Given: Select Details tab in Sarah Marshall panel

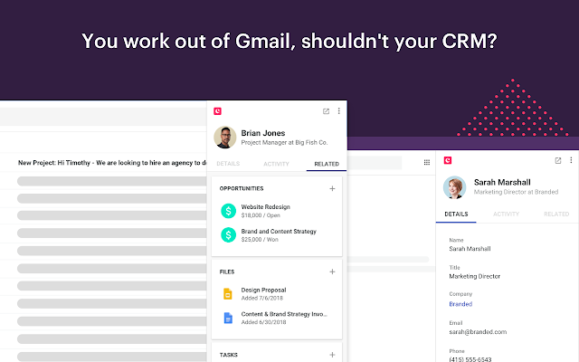Looking at the screenshot, I should pos(456,214).
